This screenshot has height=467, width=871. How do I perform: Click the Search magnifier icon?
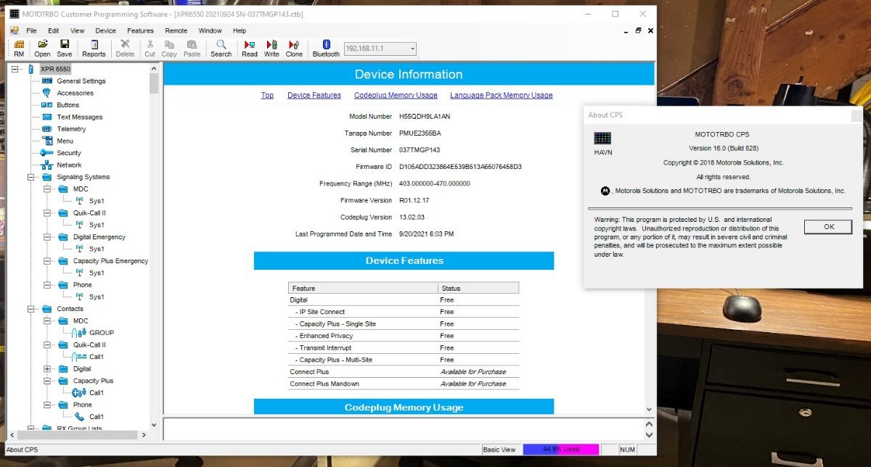(x=221, y=48)
